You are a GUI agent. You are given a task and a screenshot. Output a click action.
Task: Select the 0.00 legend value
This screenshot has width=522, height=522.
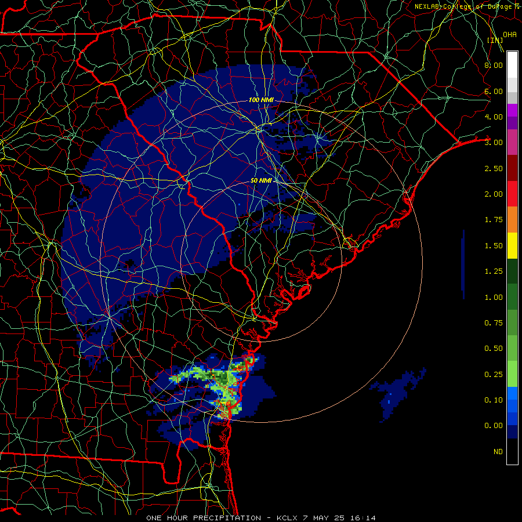pyautogui.click(x=494, y=426)
